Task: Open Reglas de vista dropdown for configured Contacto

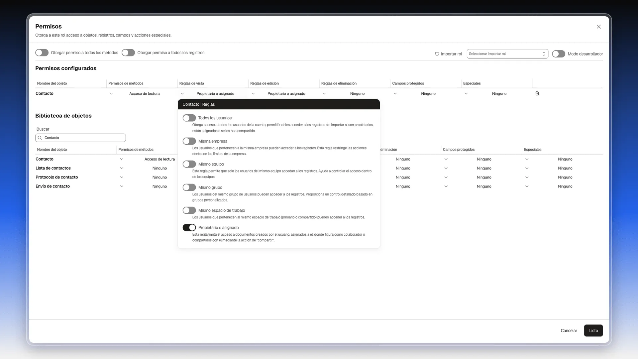Action: pos(182,94)
